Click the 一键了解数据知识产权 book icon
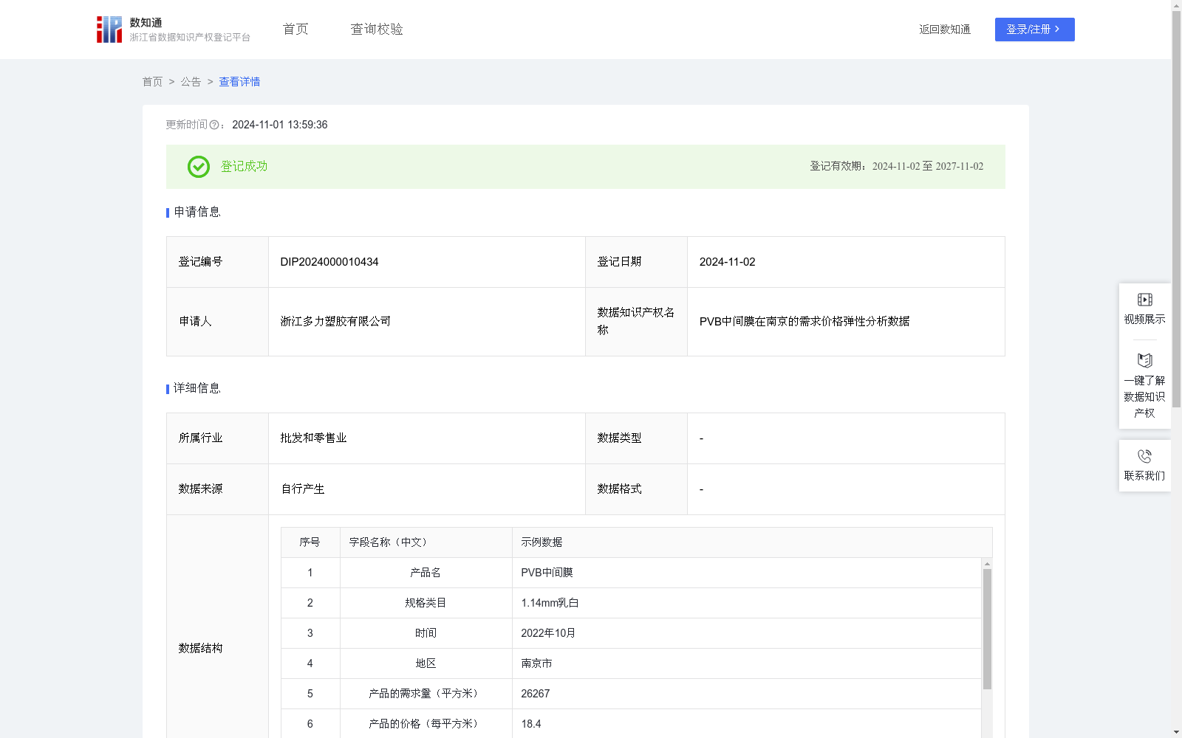This screenshot has height=738, width=1182. point(1144,360)
